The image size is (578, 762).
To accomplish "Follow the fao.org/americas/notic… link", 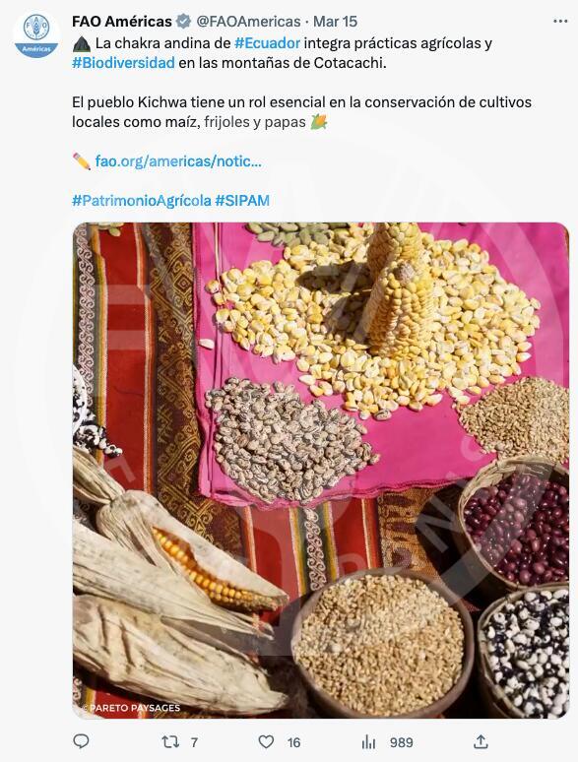I will [x=178, y=161].
